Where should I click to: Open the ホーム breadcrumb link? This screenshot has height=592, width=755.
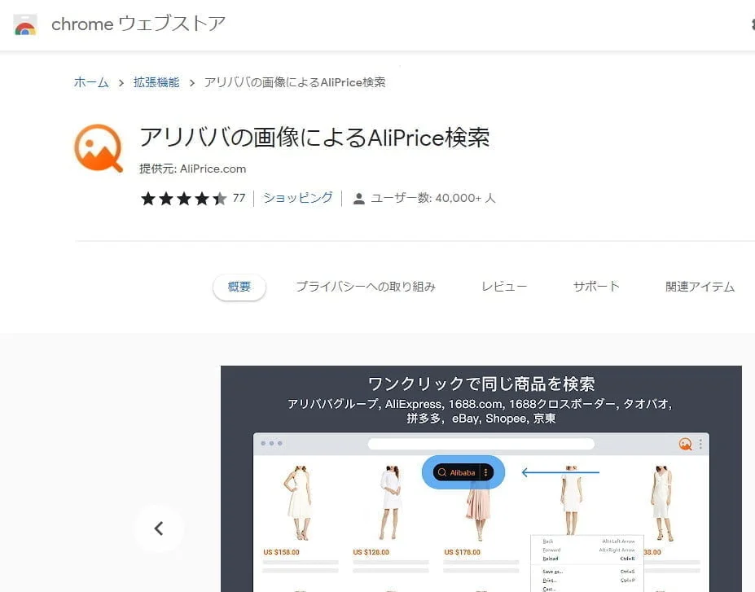(x=91, y=82)
